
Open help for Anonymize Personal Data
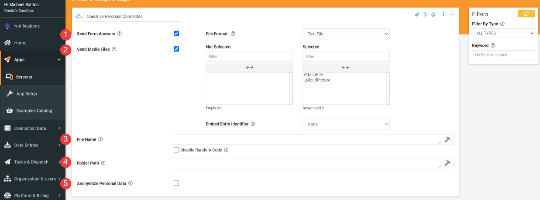(x=131, y=183)
